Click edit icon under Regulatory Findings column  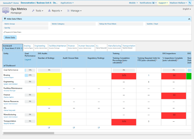tap(99, 128)
